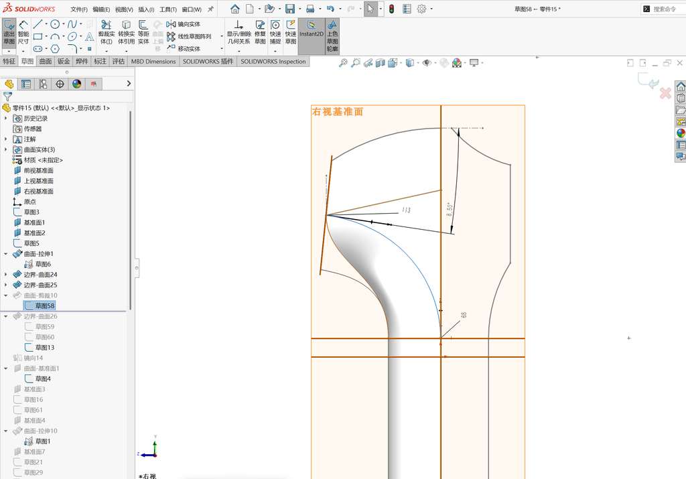Image resolution: width=686 pixels, height=479 pixels.
Task: Click the Save disk icon
Action: [289, 9]
